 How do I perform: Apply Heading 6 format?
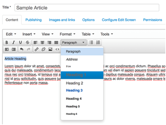tap(82, 114)
